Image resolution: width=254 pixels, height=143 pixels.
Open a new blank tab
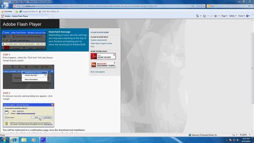tap(51, 16)
